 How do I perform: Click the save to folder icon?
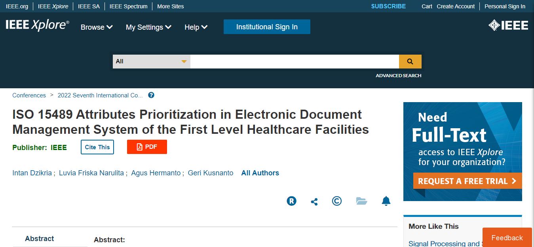pyautogui.click(x=361, y=201)
